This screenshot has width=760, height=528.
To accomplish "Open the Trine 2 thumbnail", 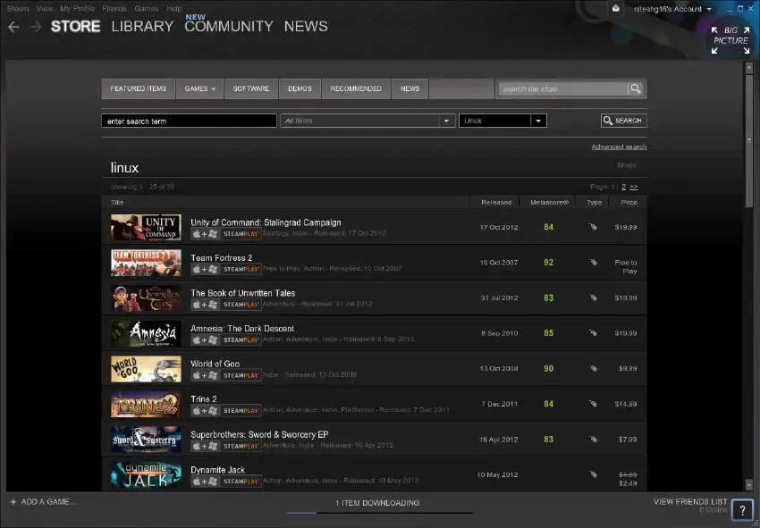I will point(146,404).
